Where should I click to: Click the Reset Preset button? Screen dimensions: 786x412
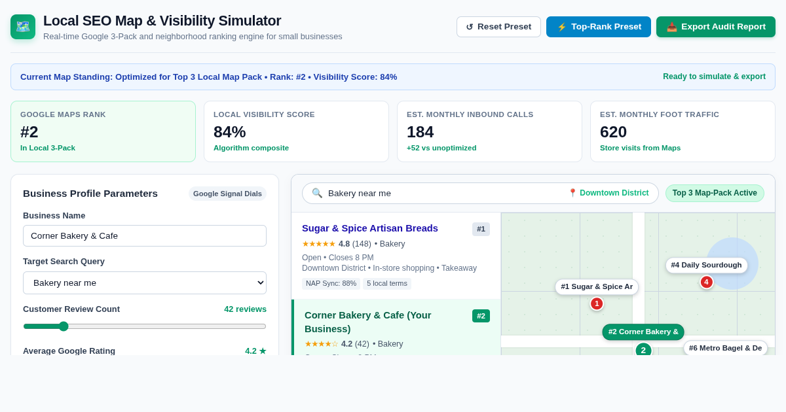(498, 27)
